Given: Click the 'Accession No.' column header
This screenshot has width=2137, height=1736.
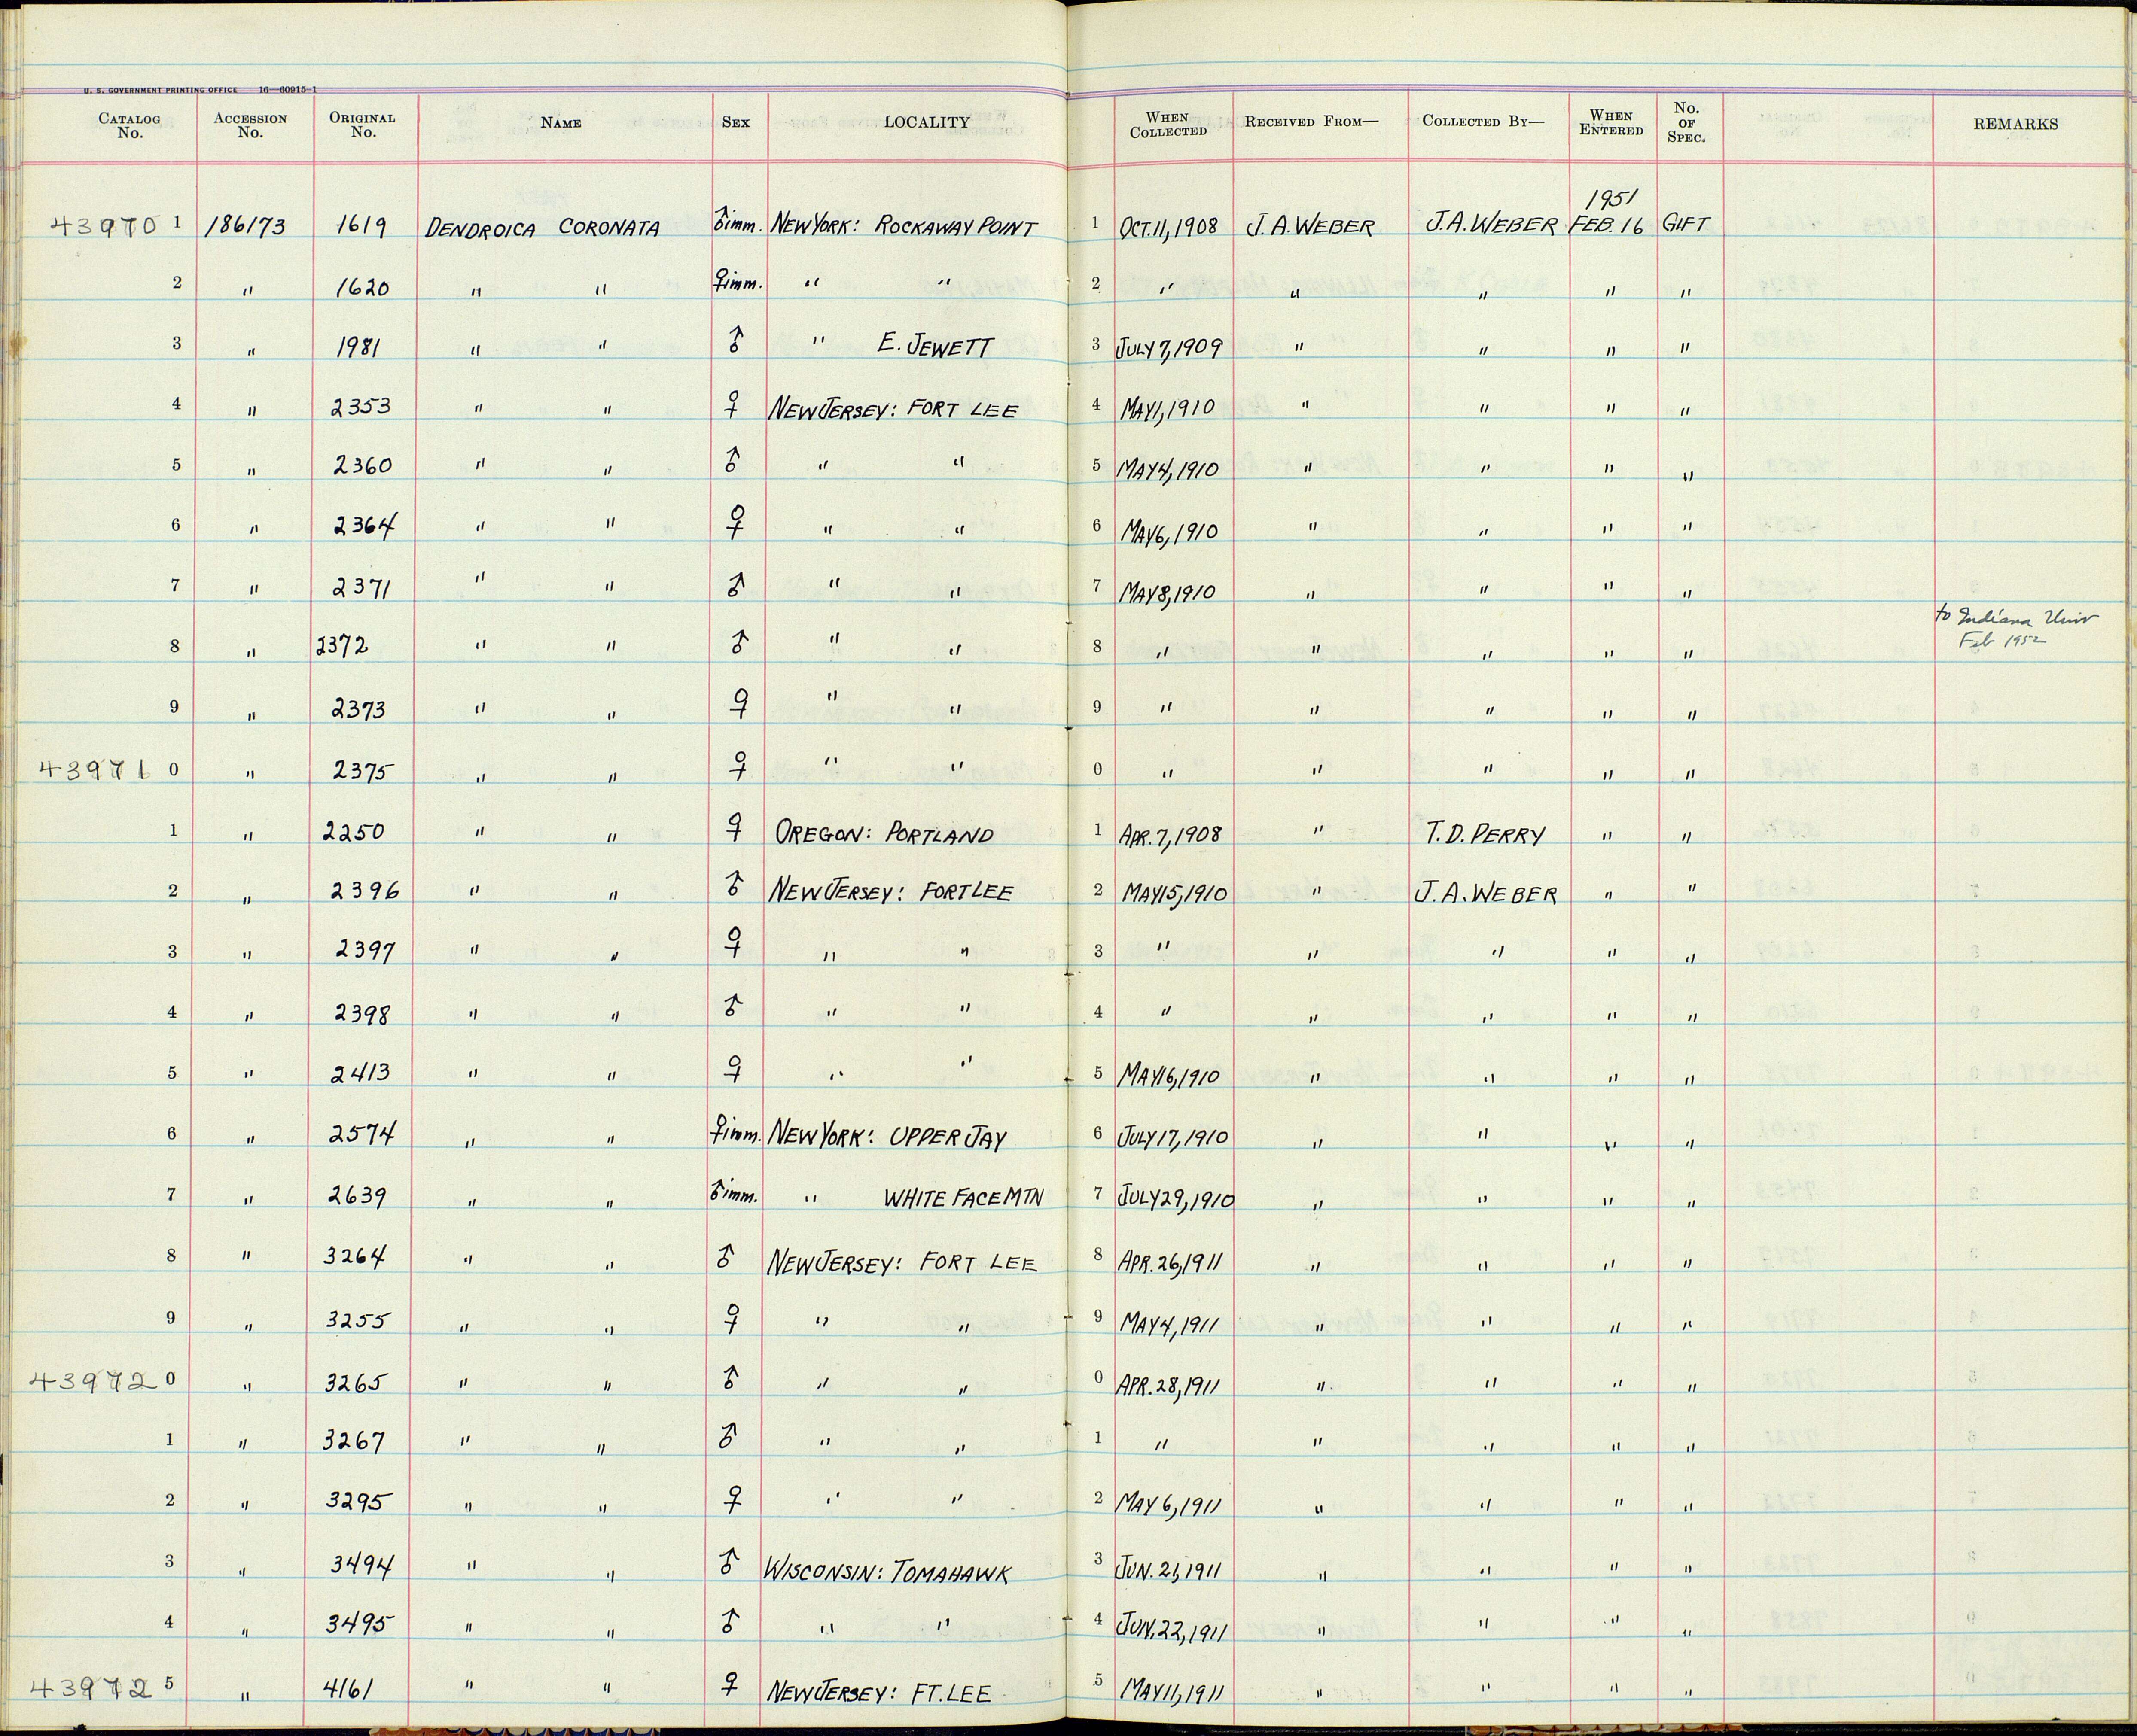Looking at the screenshot, I should (250, 125).
